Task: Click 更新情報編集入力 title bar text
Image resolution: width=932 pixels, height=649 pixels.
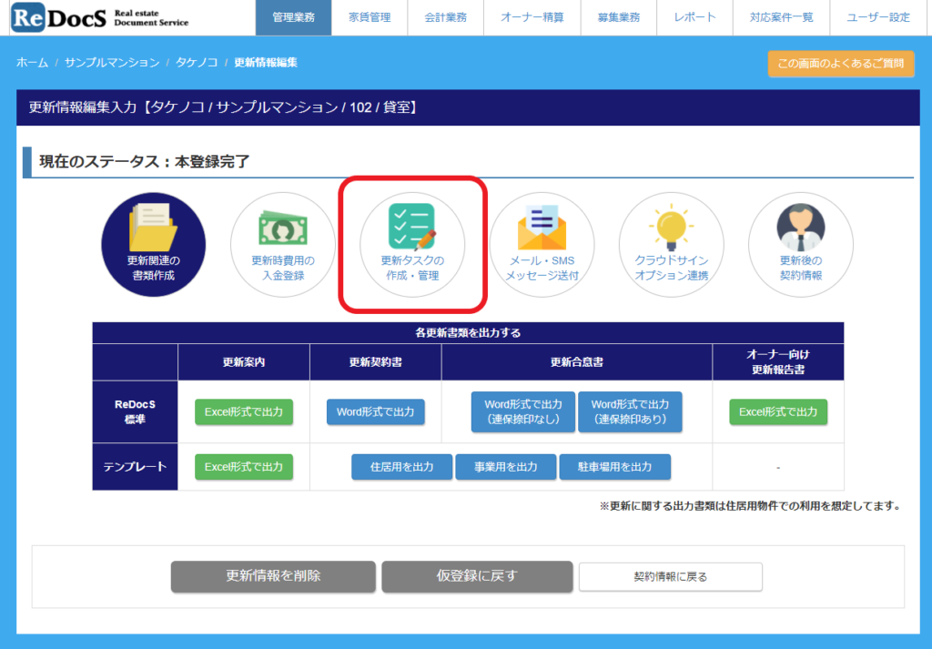Action: (x=224, y=107)
